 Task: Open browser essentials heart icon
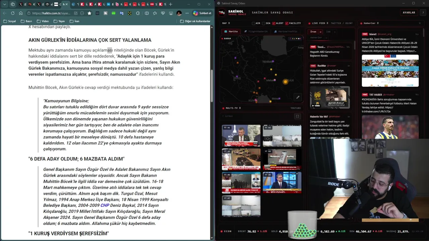[x=163, y=13]
